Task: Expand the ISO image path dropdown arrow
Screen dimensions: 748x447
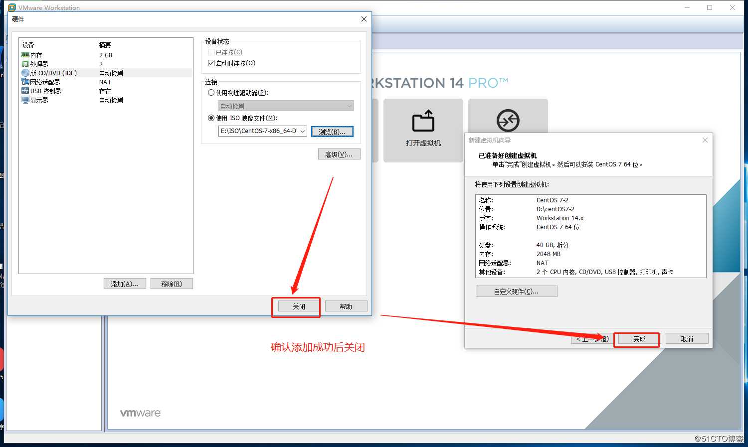Action: (x=302, y=131)
